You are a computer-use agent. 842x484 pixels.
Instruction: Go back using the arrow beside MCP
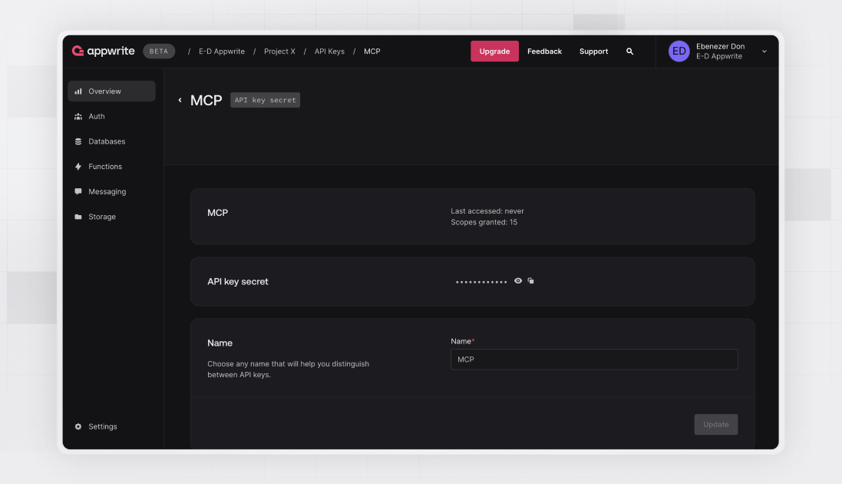tap(180, 100)
